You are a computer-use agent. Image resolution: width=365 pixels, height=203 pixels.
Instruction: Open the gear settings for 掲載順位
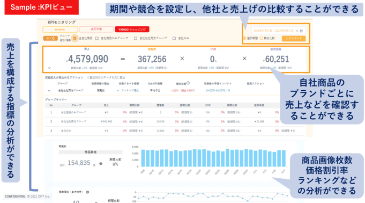coord(87,192)
